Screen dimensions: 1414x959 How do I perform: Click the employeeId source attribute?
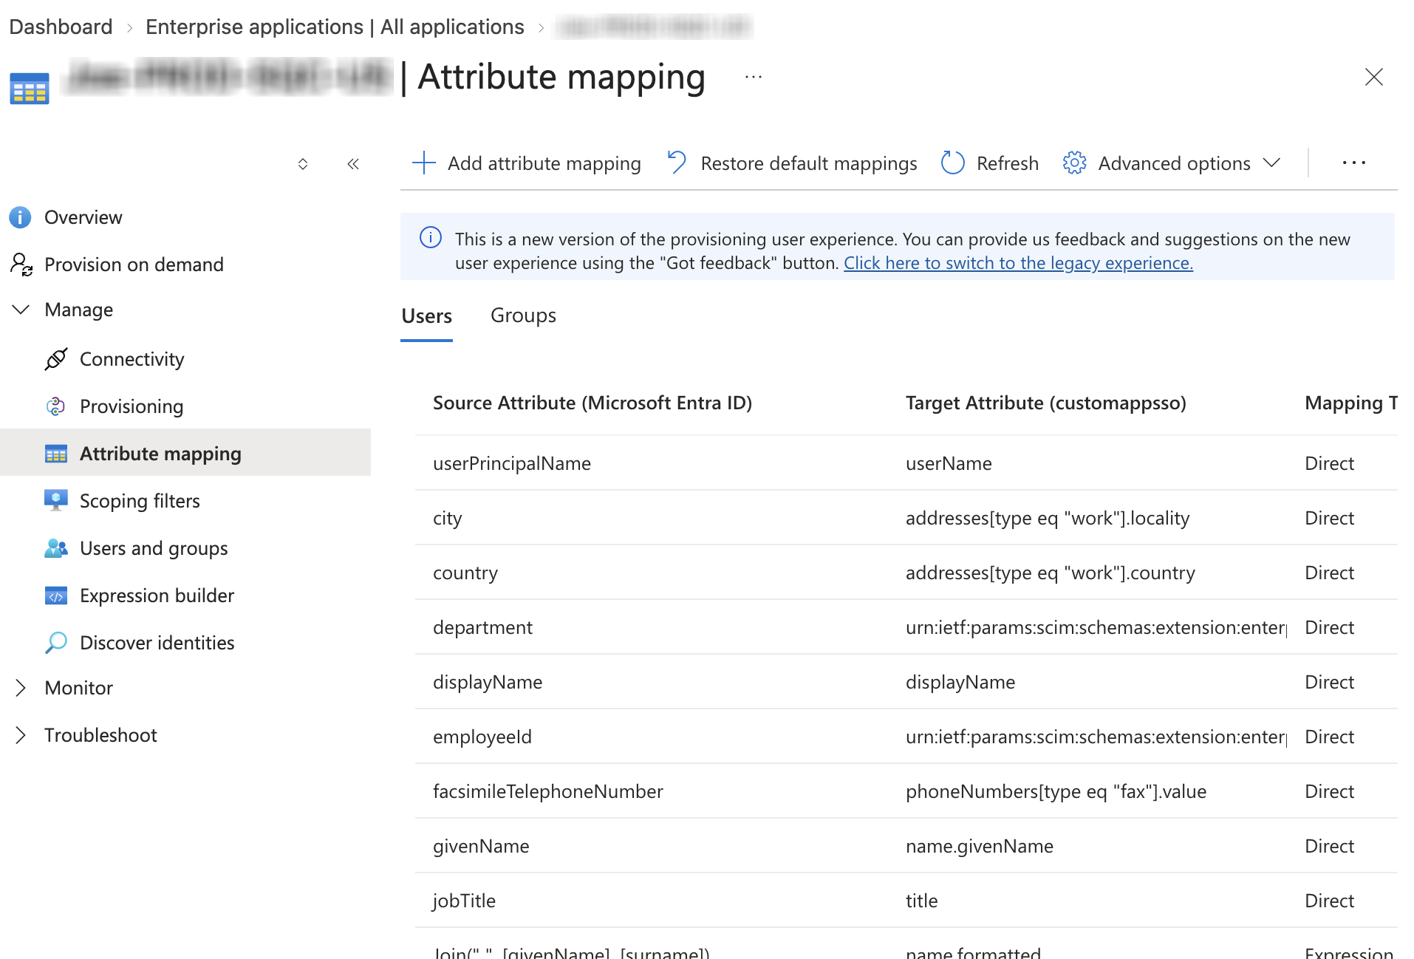[482, 737]
